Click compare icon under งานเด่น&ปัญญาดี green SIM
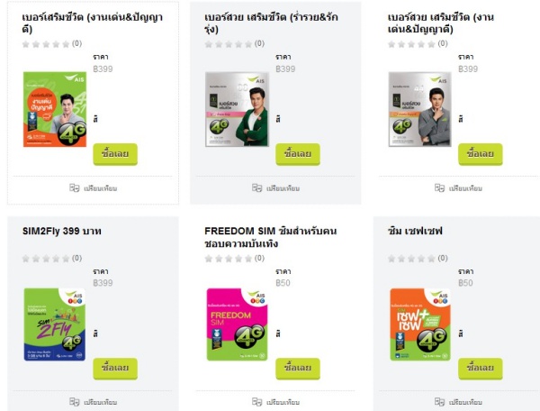The image size is (540, 411). 74,187
